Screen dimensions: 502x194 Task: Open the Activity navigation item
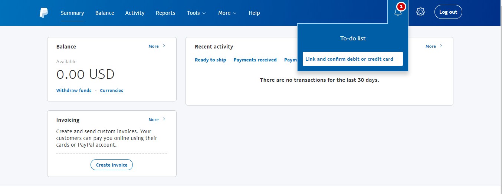[135, 13]
